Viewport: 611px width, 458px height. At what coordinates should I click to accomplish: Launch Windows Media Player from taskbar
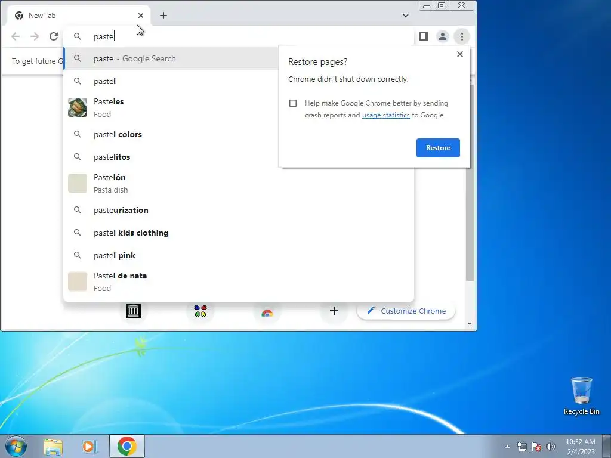89,446
